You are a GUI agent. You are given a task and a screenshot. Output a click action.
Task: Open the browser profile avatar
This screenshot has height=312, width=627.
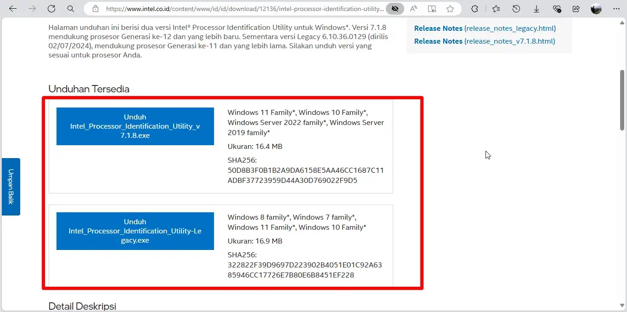pyautogui.click(x=596, y=9)
